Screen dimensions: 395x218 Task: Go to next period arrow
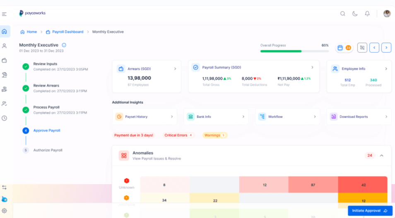click(386, 48)
